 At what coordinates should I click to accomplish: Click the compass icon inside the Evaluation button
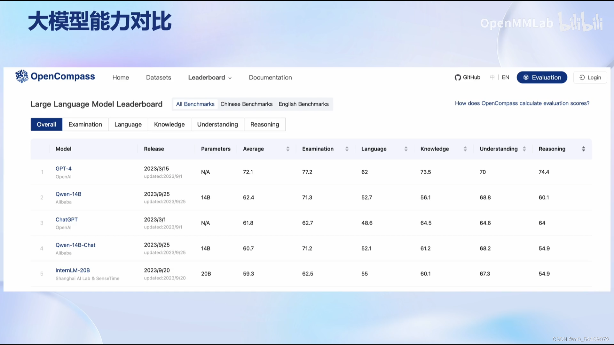click(x=526, y=77)
